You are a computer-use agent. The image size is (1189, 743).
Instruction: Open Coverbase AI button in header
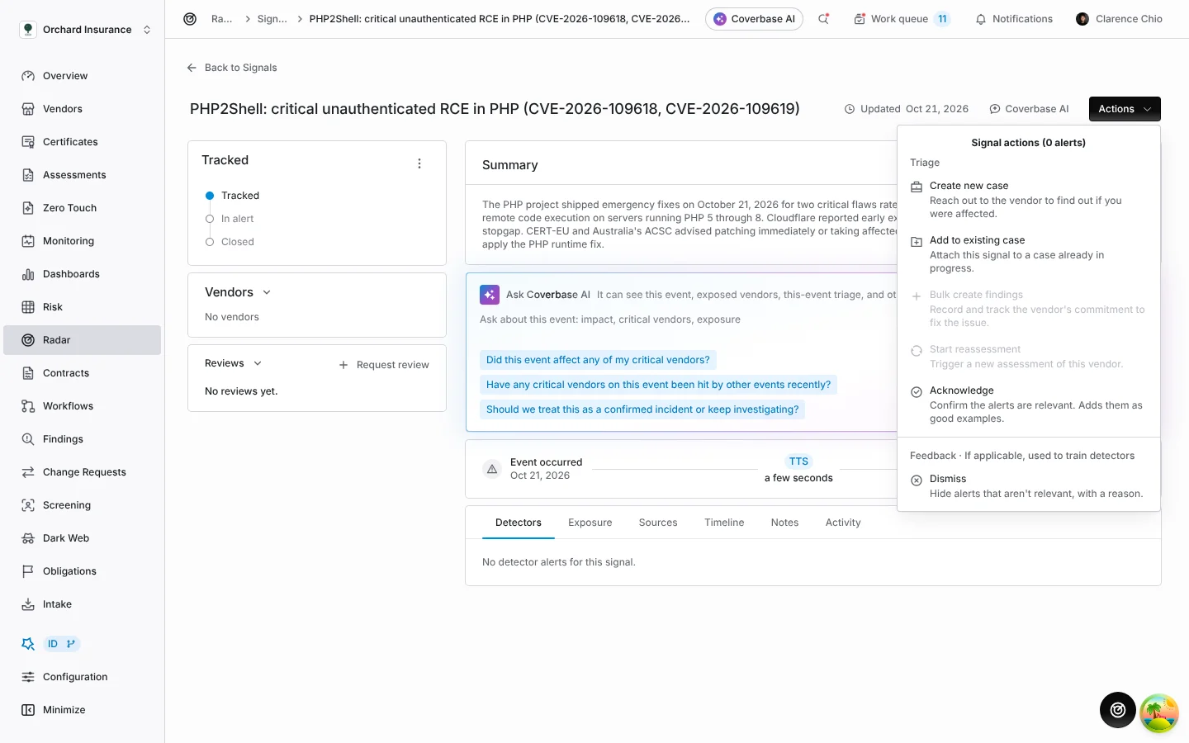pos(754,19)
